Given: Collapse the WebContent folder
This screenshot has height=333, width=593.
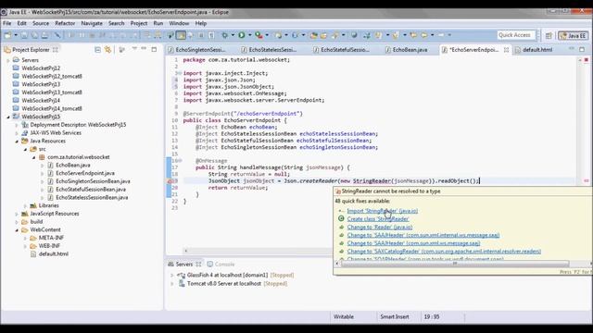Looking at the screenshot, I should (x=17, y=230).
